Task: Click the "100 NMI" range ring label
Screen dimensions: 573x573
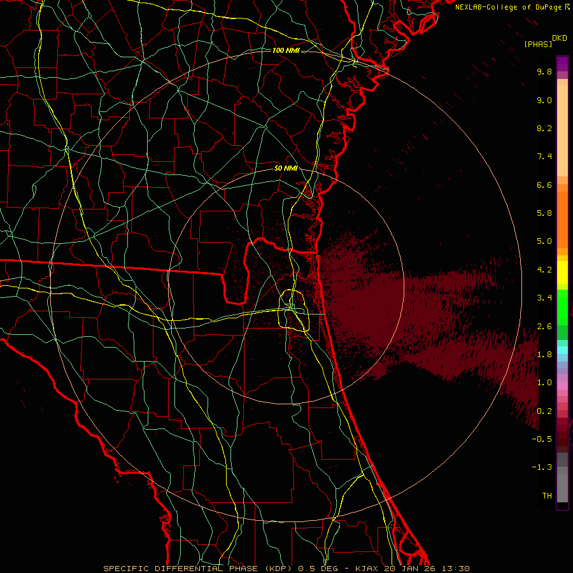Action: point(286,50)
